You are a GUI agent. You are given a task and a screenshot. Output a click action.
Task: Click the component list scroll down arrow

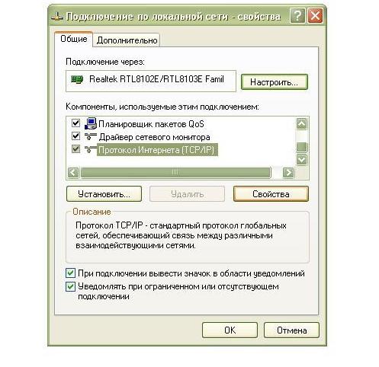[x=302, y=160]
